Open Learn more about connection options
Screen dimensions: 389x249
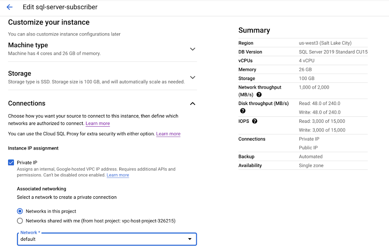click(97, 123)
